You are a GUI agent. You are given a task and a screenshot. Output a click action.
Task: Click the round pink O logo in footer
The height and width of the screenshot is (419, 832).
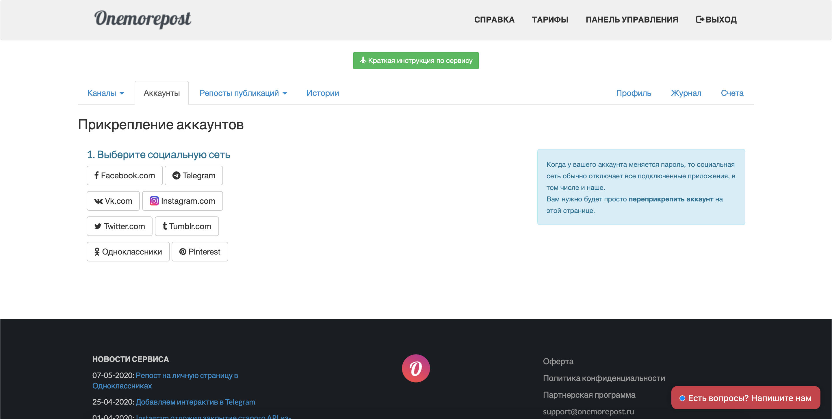[x=416, y=369]
